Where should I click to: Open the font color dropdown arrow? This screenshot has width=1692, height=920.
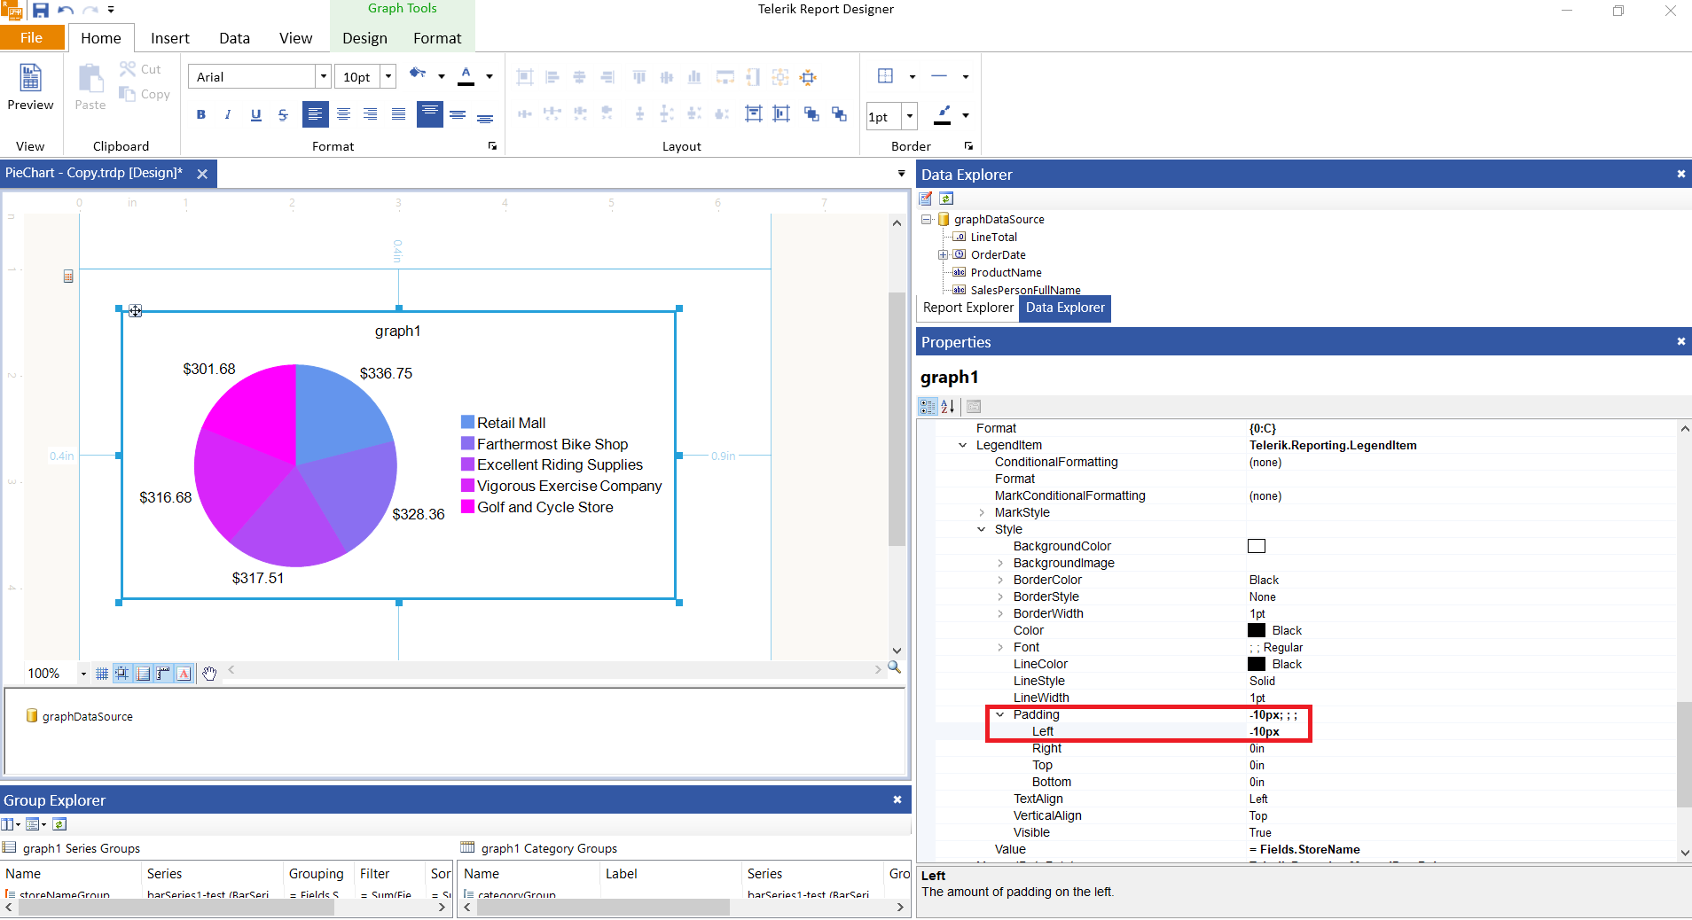pos(490,77)
